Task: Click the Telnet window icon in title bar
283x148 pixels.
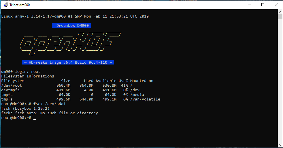Action: pyautogui.click(x=6, y=5)
